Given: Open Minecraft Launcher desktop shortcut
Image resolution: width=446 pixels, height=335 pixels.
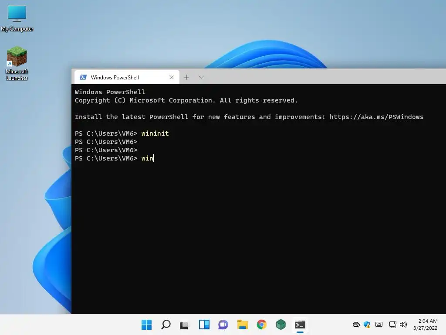Looking at the screenshot, I should [17, 63].
